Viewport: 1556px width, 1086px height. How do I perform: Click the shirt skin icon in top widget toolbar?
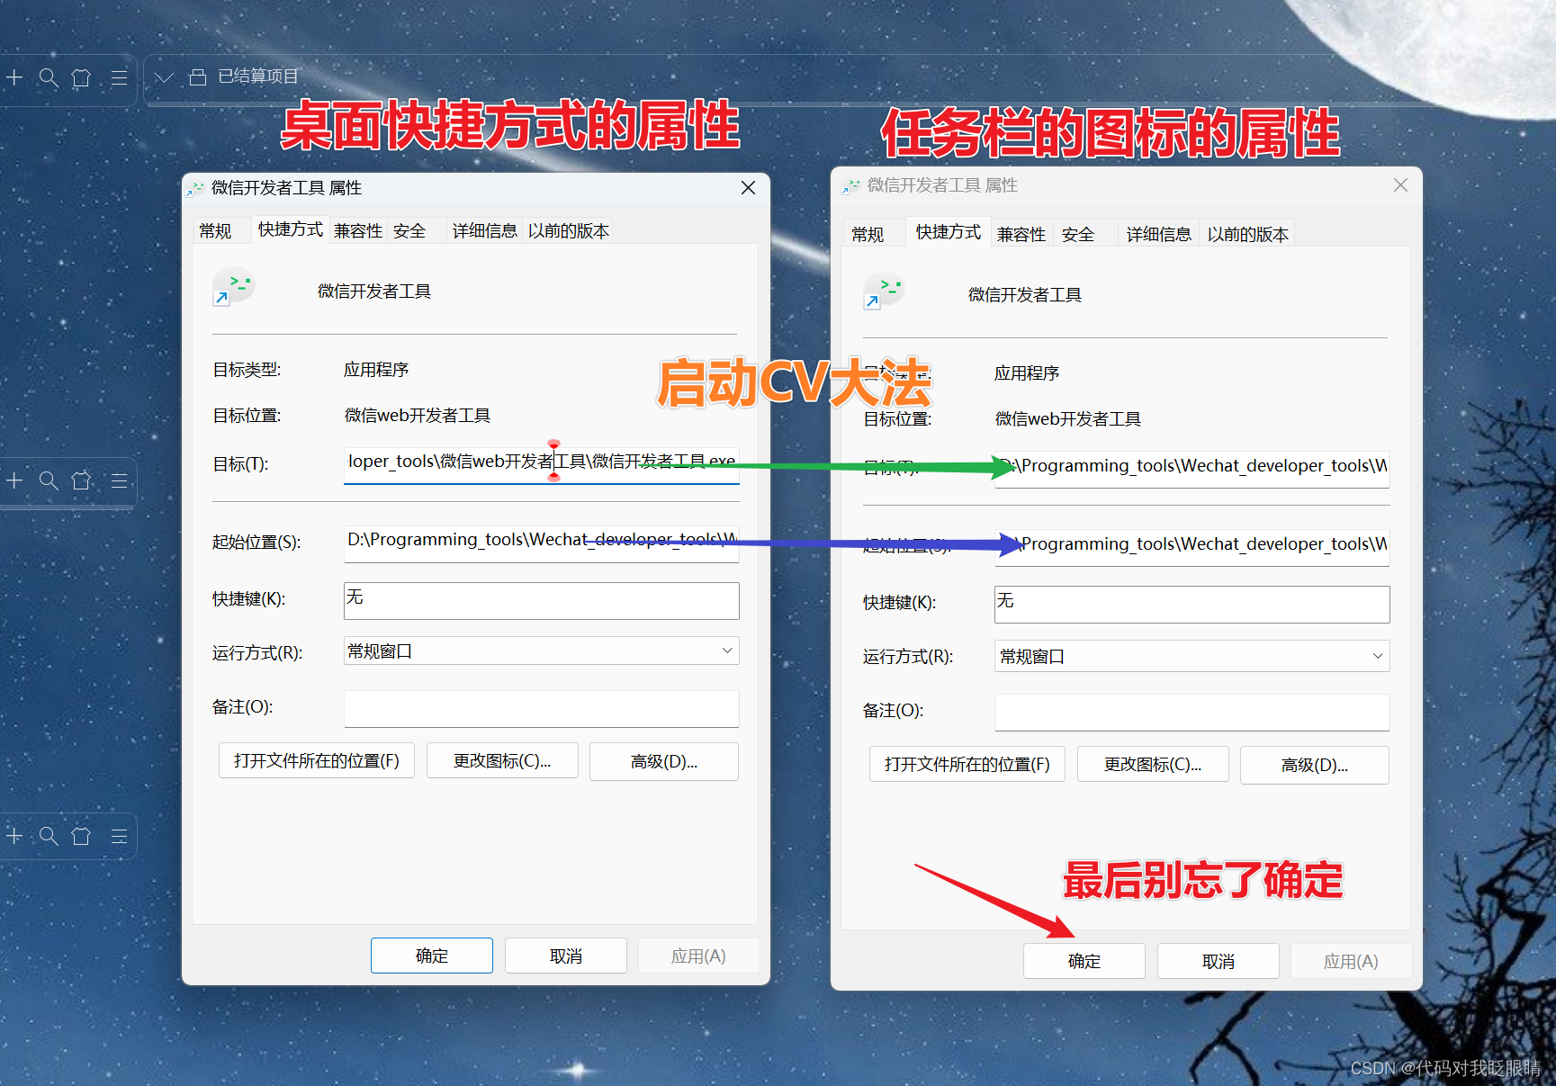81,77
